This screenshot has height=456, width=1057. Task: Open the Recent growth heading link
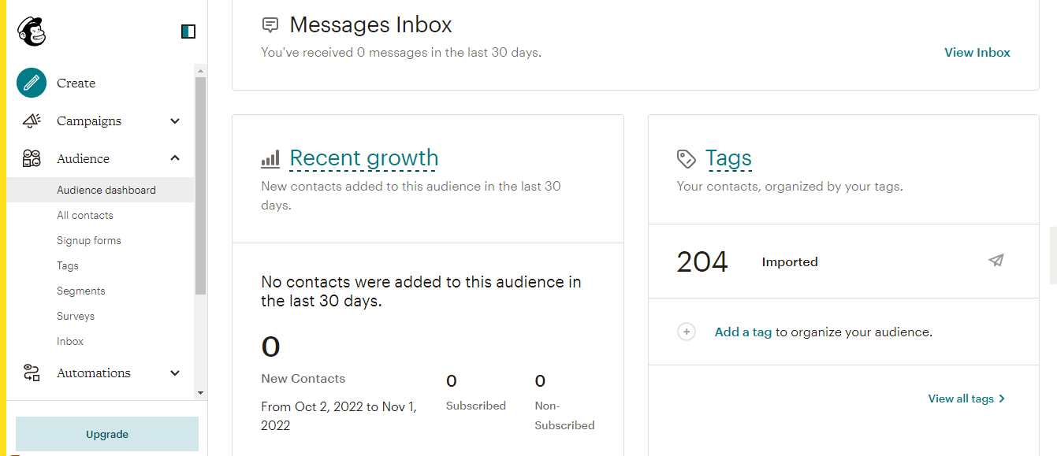click(363, 158)
